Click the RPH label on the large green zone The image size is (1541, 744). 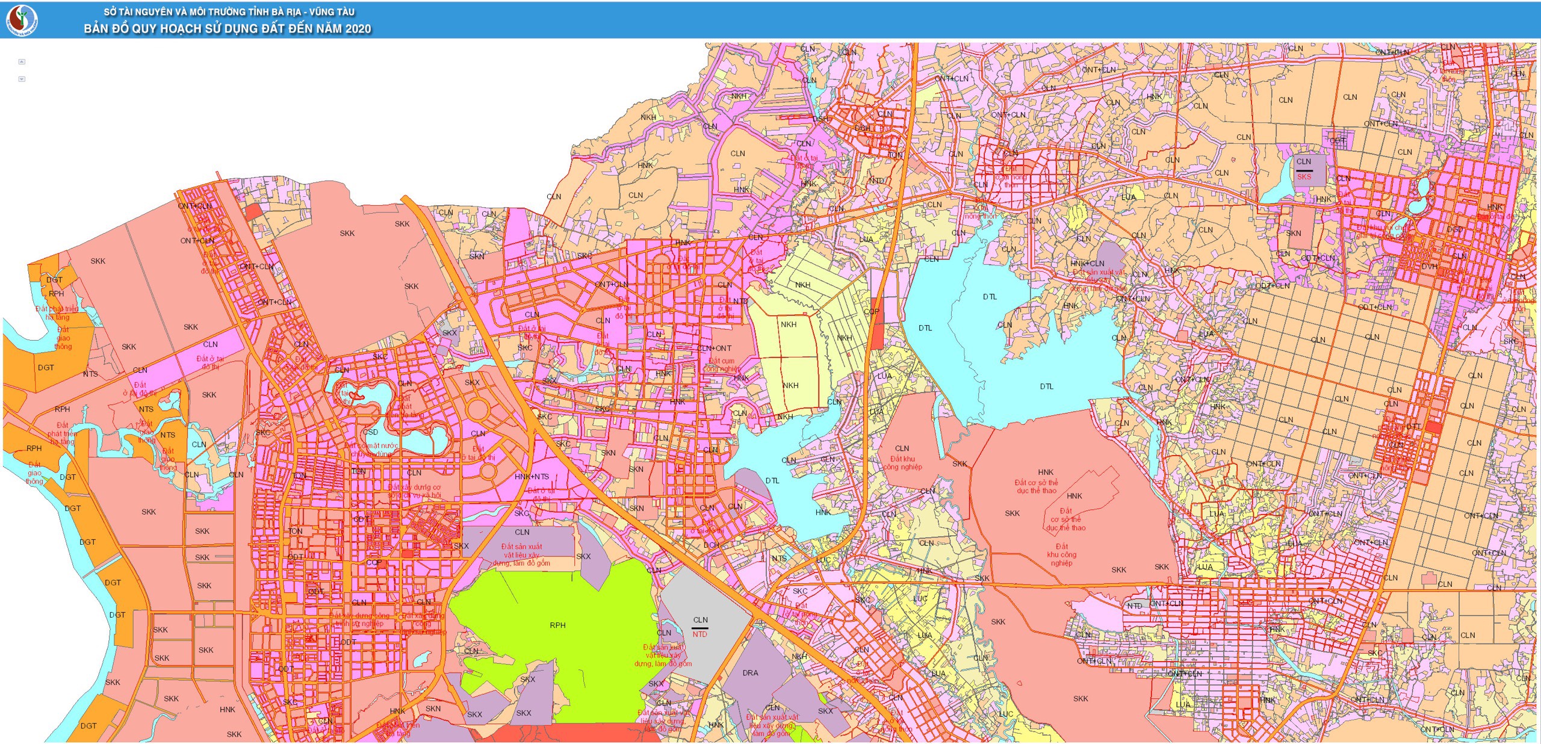557,625
